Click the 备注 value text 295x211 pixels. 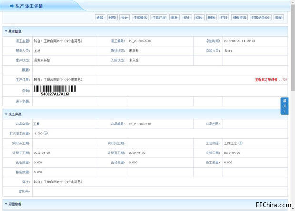(58, 182)
